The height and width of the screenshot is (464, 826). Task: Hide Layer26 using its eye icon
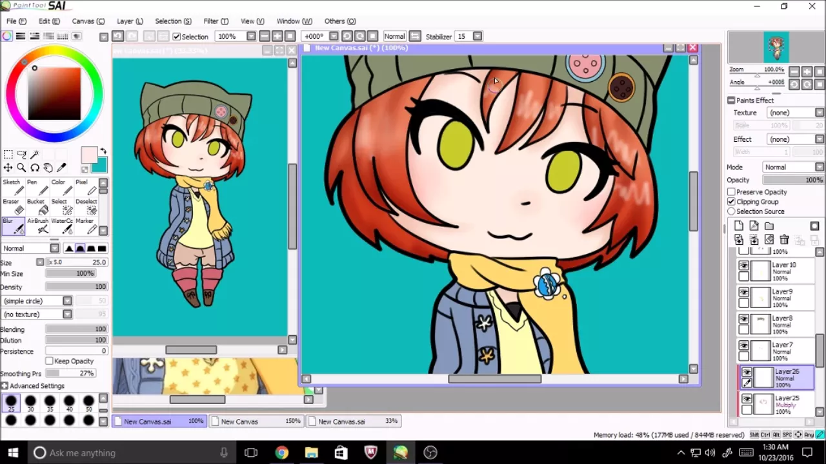(747, 372)
